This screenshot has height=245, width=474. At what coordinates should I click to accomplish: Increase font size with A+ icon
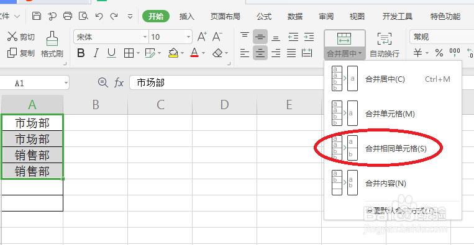(202, 37)
